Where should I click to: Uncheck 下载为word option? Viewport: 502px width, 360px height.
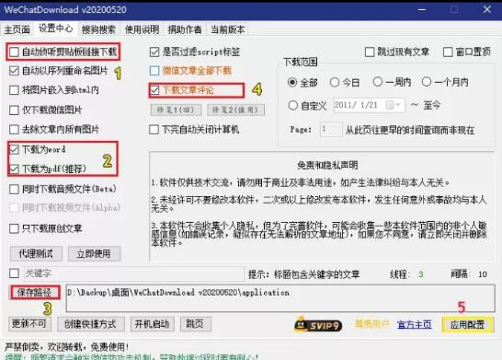(x=14, y=149)
